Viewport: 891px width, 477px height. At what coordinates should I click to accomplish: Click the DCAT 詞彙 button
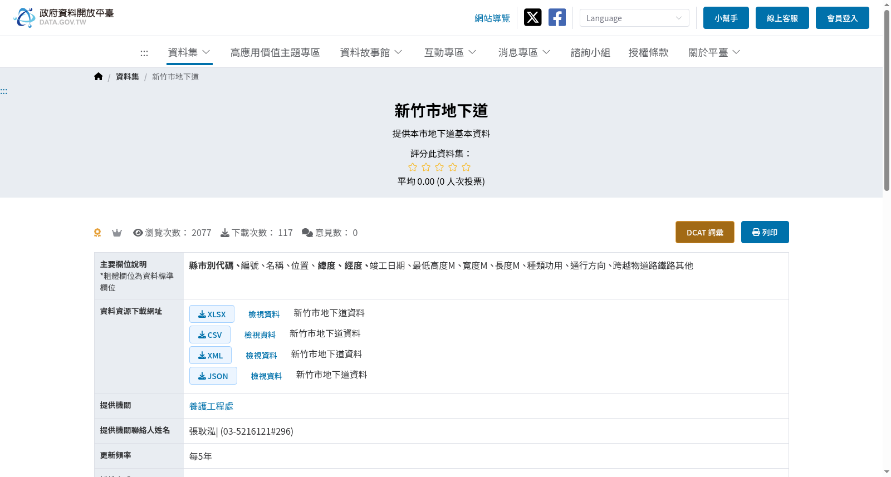[x=705, y=232]
